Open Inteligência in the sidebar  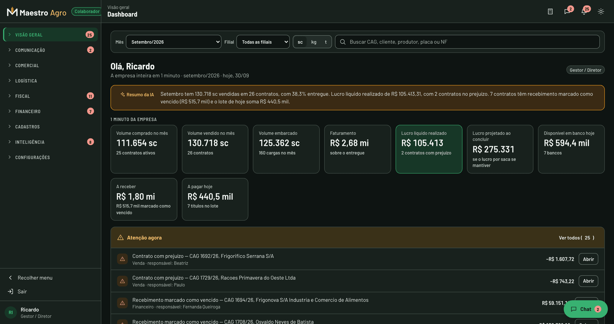(51, 142)
